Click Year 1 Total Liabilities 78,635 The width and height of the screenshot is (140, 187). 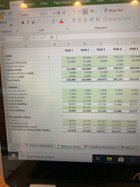(x=70, y=111)
